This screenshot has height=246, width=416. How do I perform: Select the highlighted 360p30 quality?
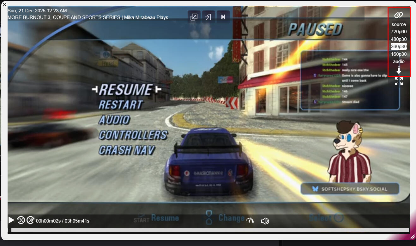click(399, 47)
